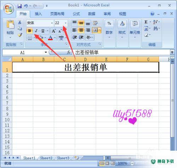Click the AutoSum sigma icon
The image size is (177, 168).
146,22
